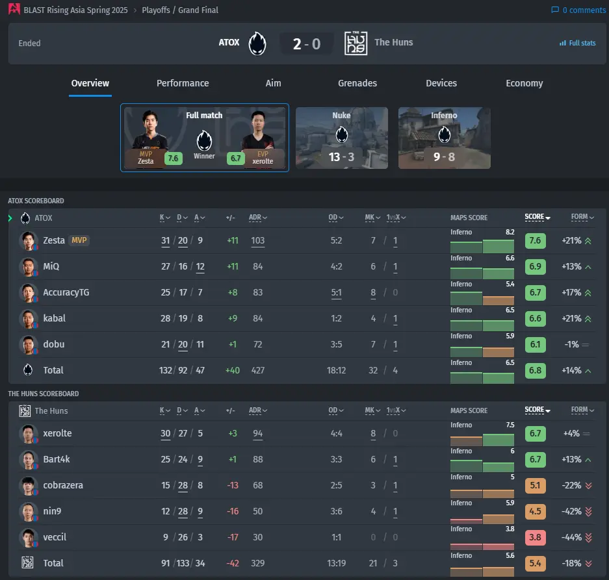Image resolution: width=609 pixels, height=580 pixels.
Task: Click kabal's player avatar
Action: [29, 319]
